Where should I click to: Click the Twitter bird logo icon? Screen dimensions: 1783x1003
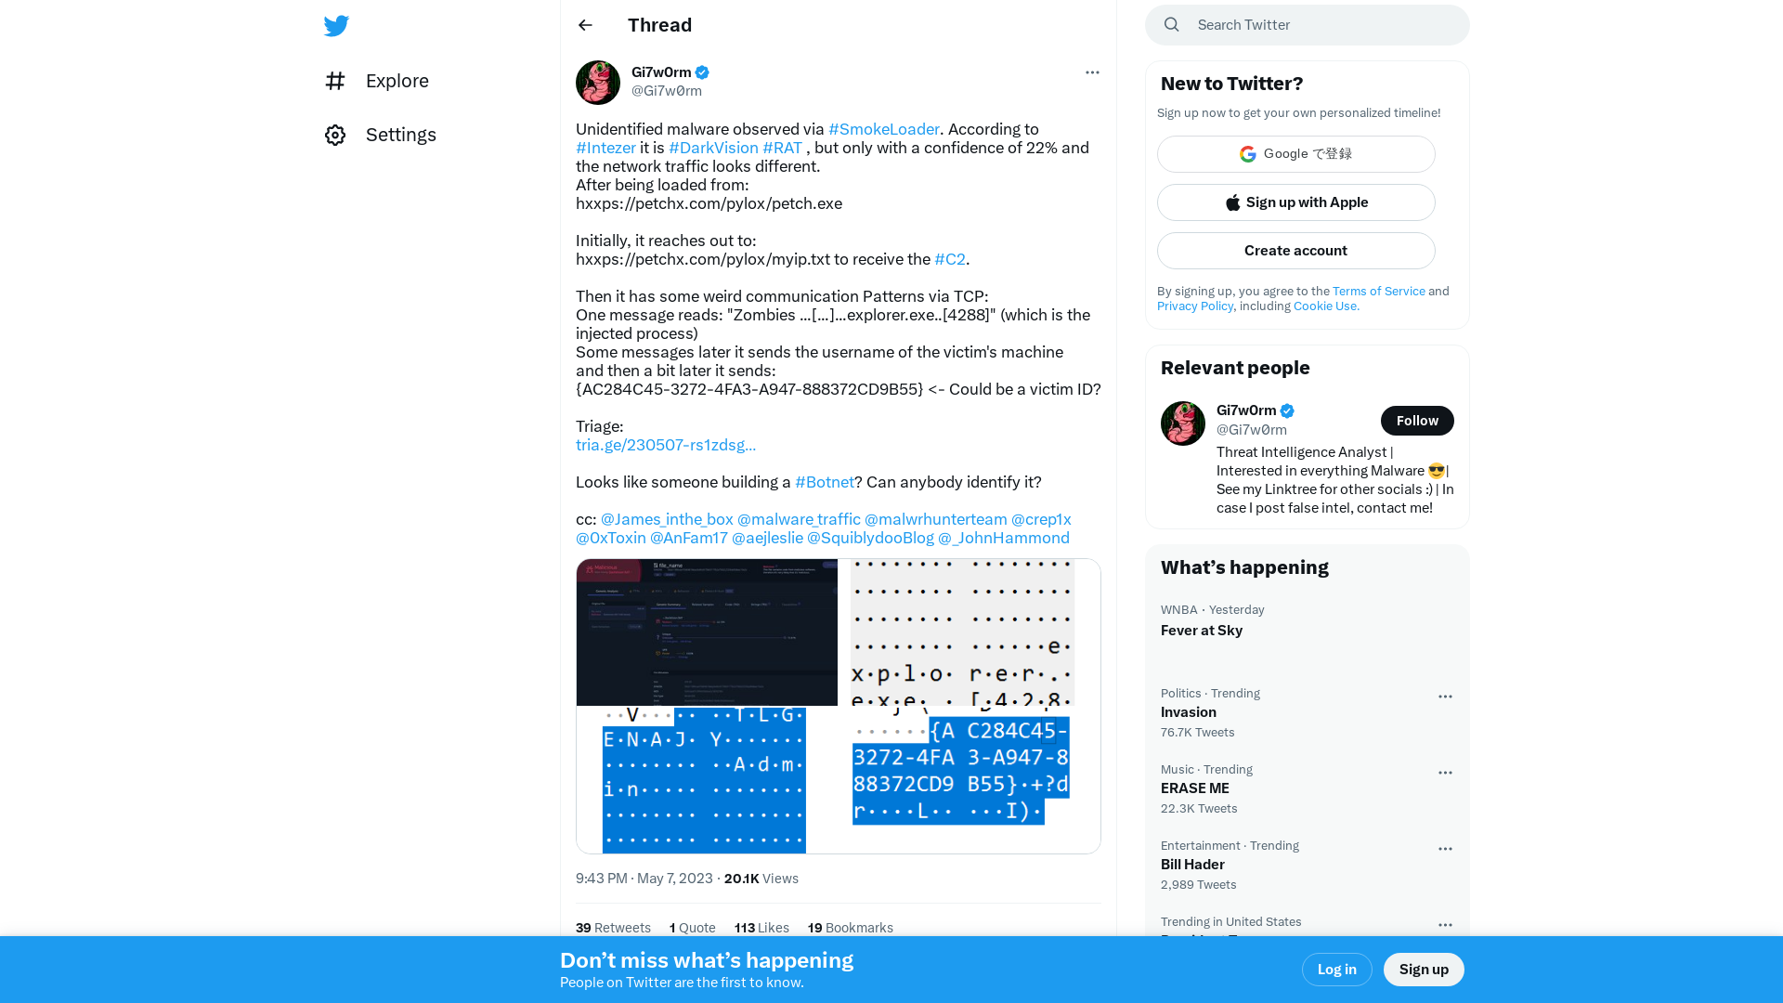(337, 26)
